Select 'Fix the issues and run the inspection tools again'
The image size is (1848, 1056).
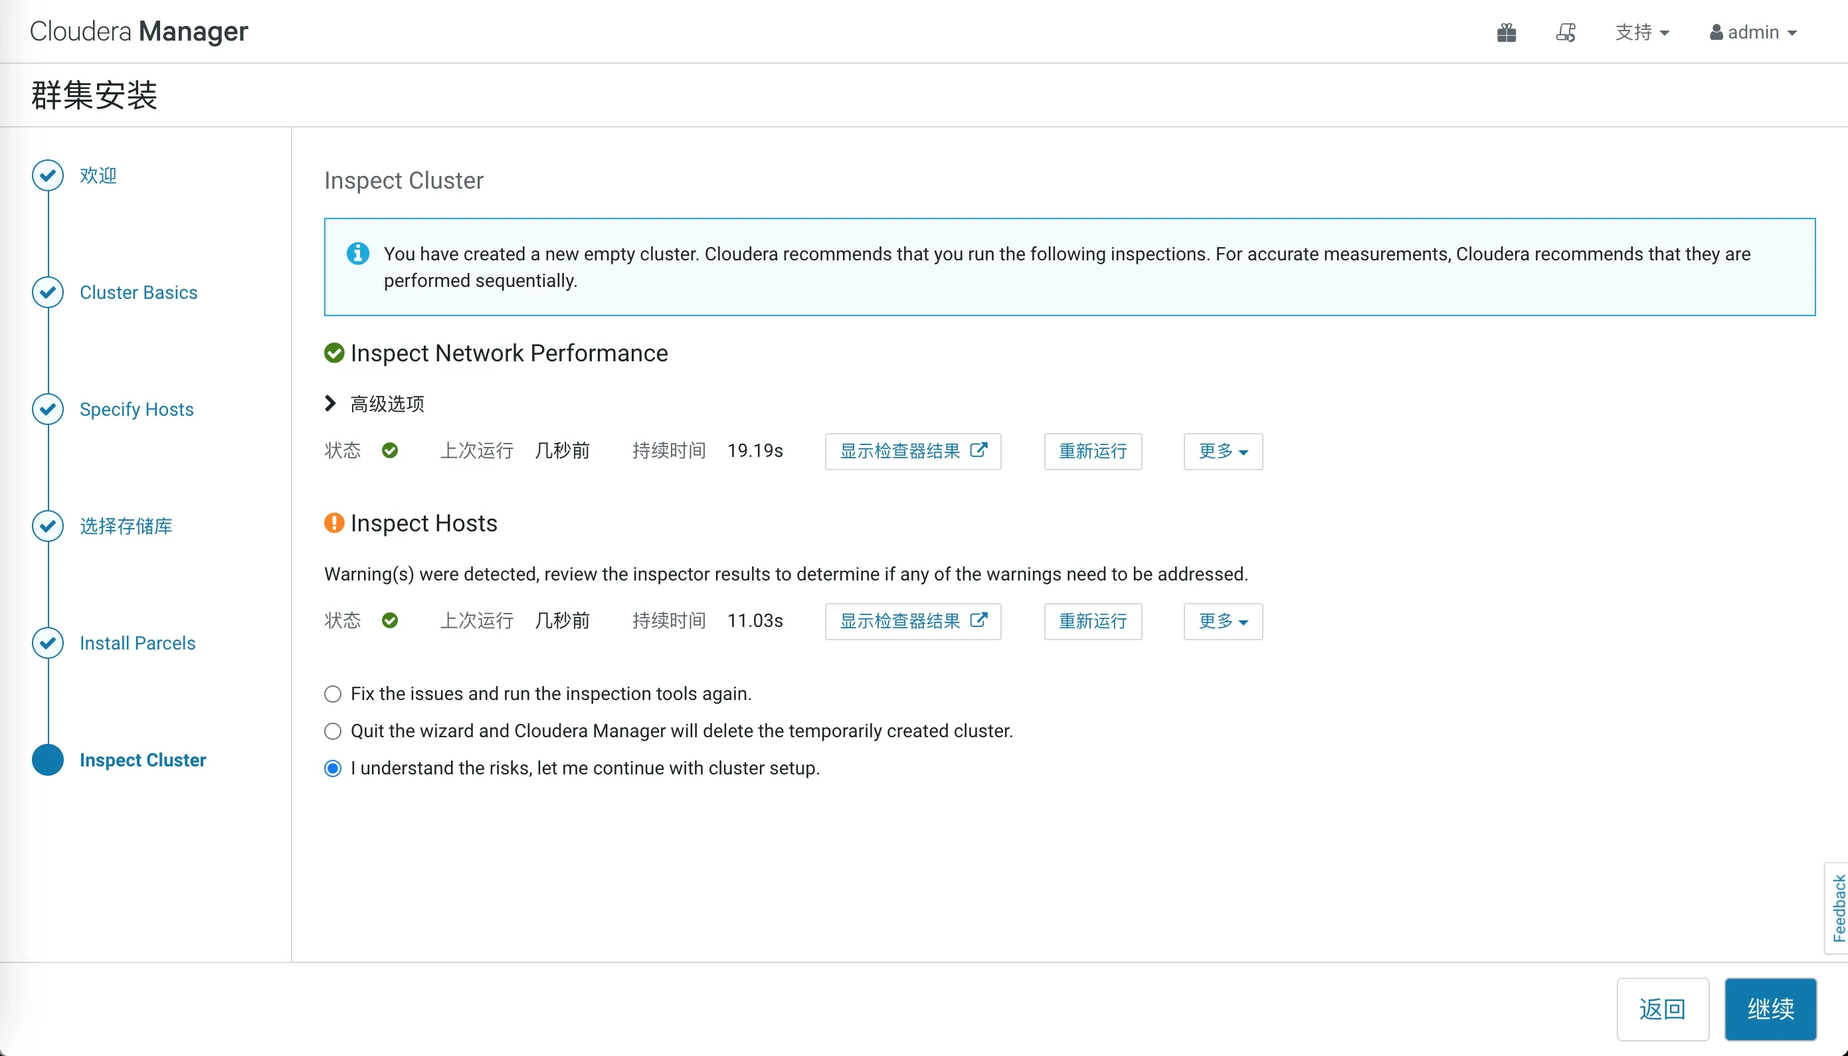pos(332,694)
